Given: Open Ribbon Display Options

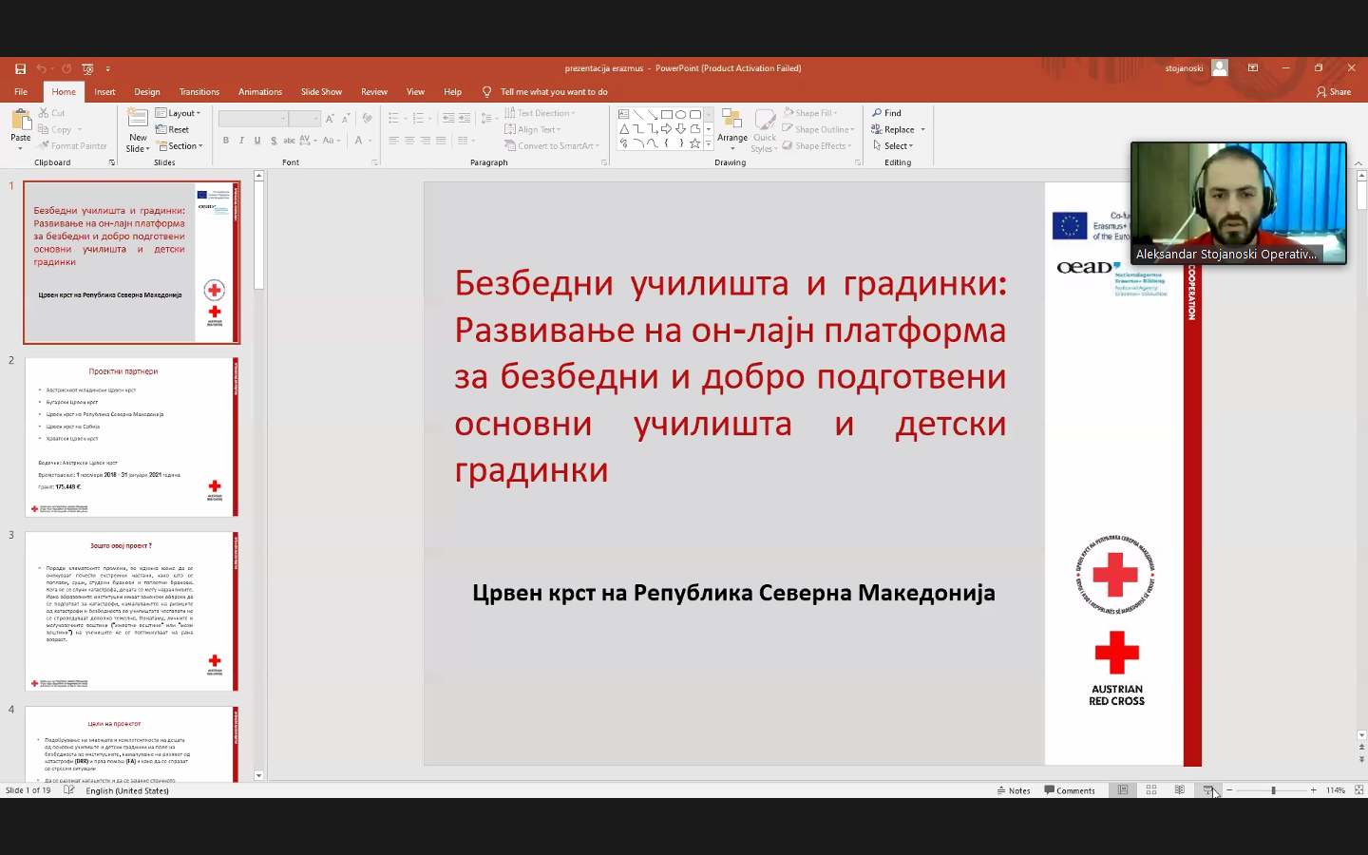Looking at the screenshot, I should tap(1253, 68).
